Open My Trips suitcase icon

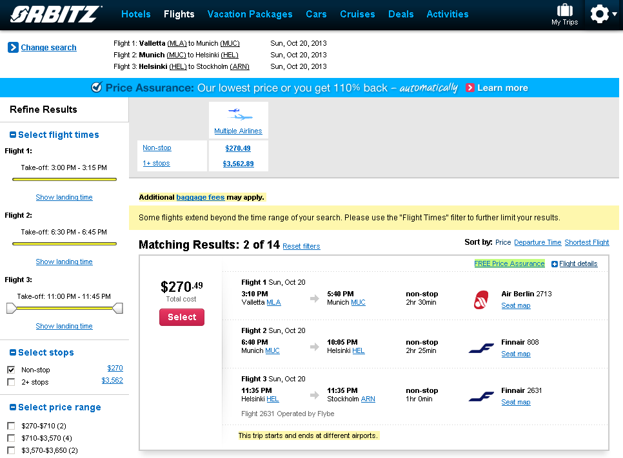564,10
